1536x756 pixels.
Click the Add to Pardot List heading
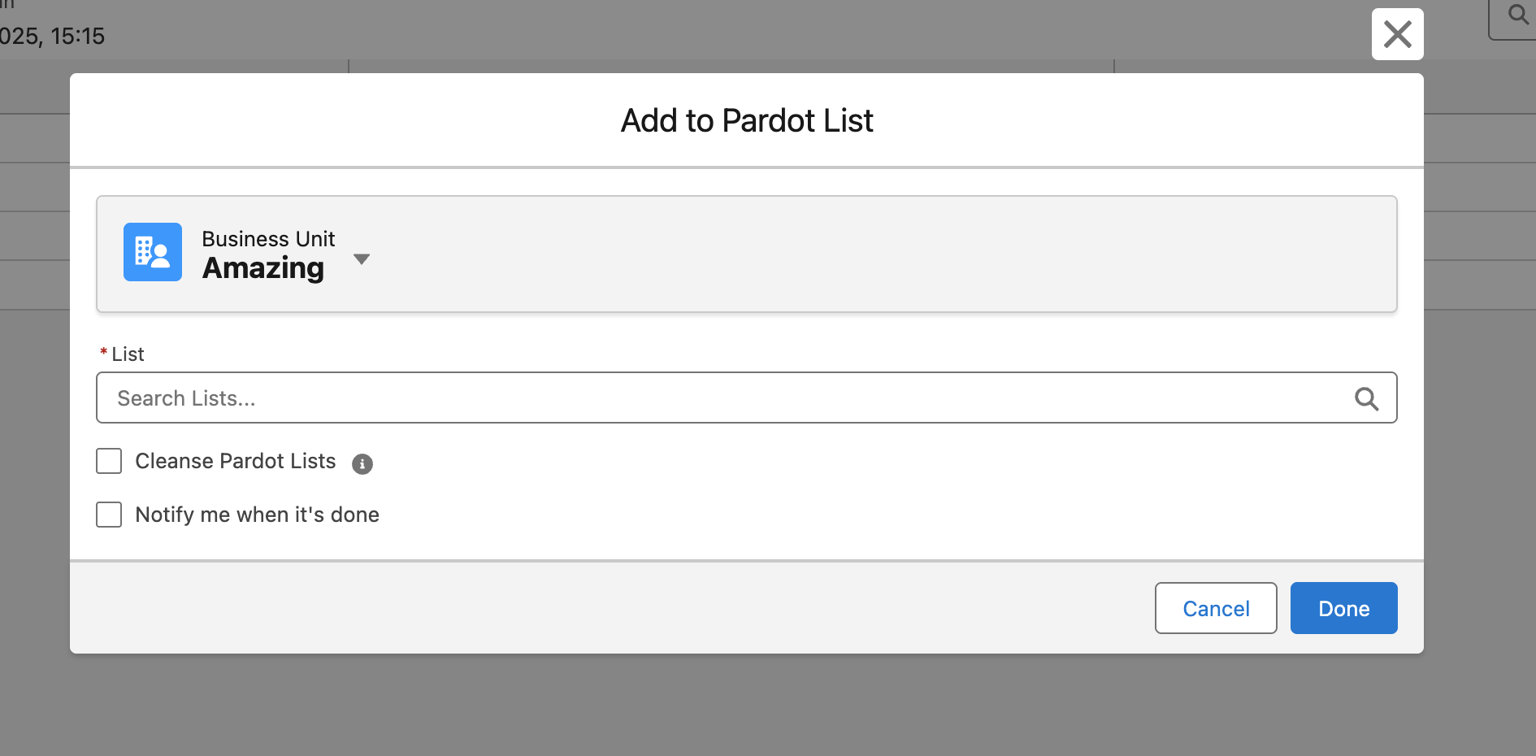(747, 120)
